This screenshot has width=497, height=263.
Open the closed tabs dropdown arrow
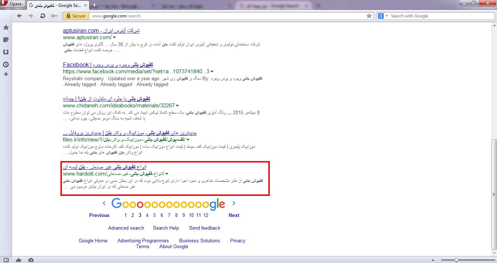(453, 5)
